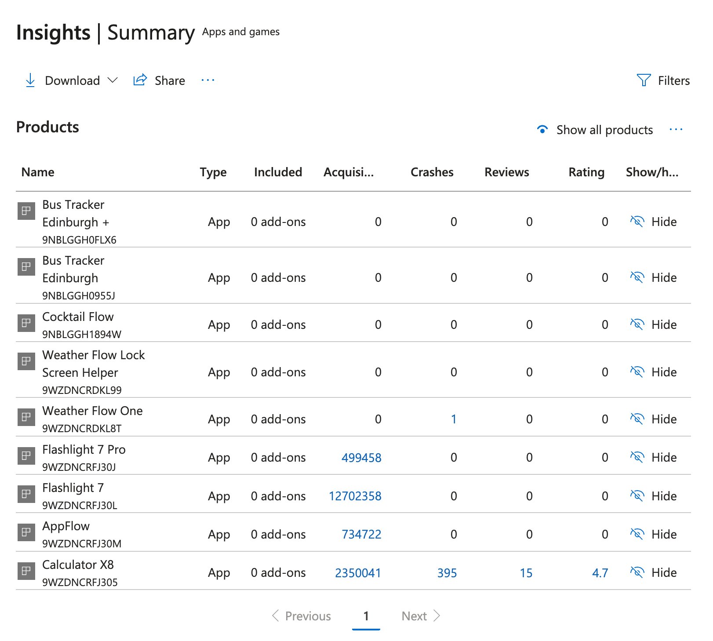
Task: Hide Weather Flow Lock Screen Helper
Action: tap(653, 372)
